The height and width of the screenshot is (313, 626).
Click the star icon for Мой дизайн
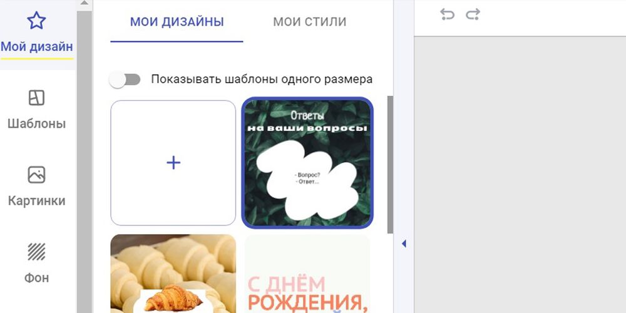tap(36, 21)
